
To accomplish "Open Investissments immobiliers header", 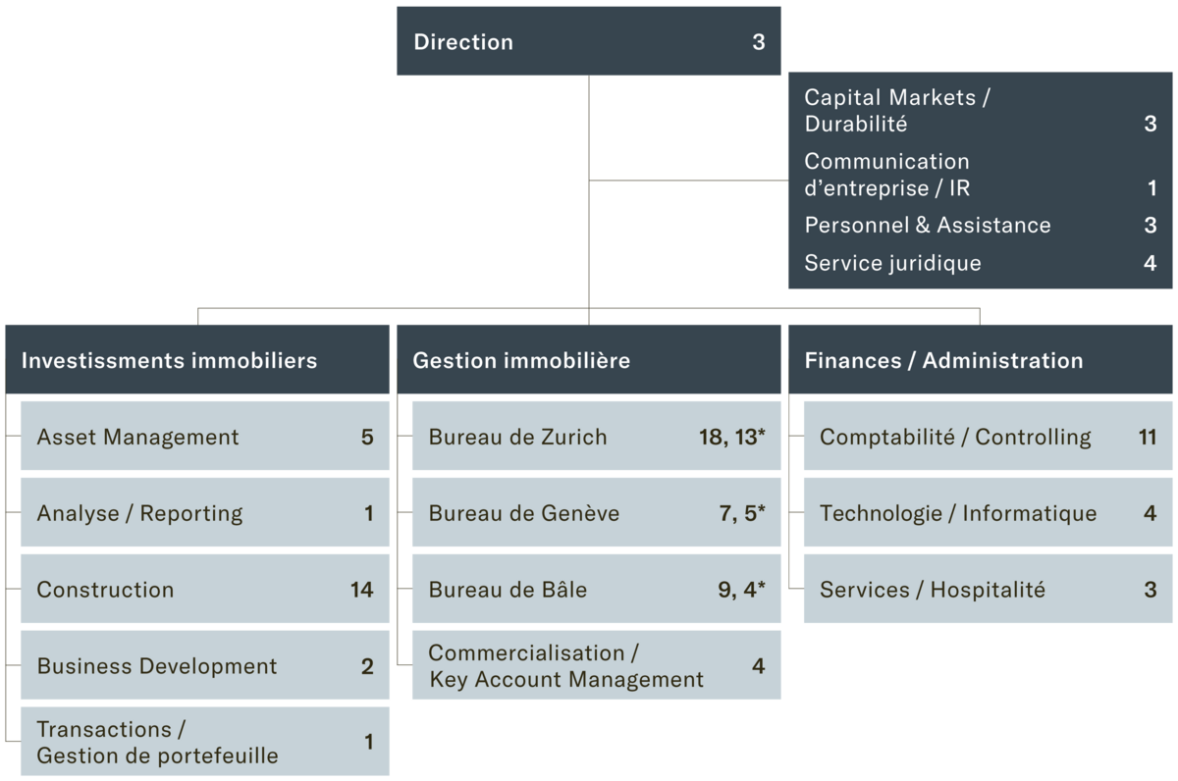I will point(196,360).
